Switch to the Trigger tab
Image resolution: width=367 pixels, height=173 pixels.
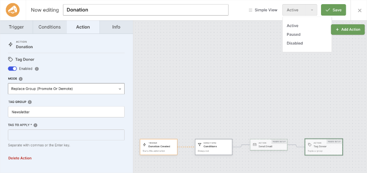click(x=17, y=27)
